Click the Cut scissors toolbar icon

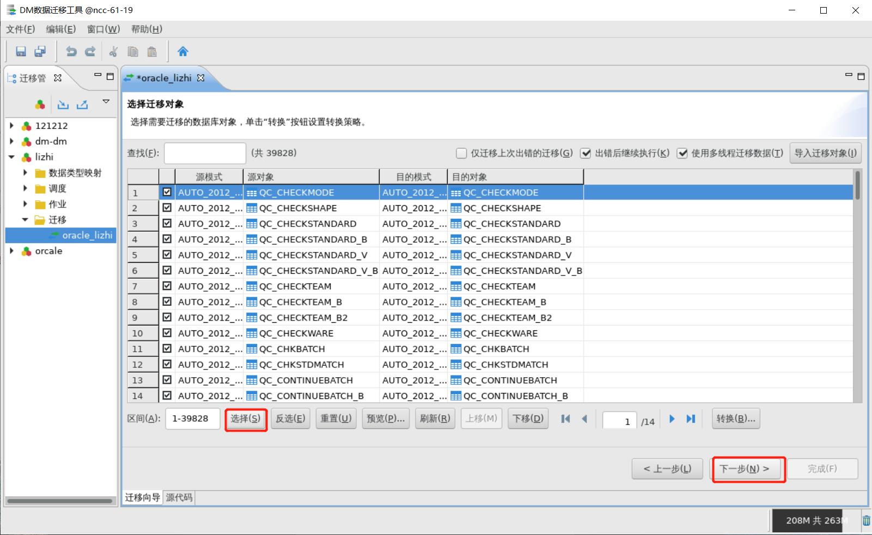coord(114,51)
